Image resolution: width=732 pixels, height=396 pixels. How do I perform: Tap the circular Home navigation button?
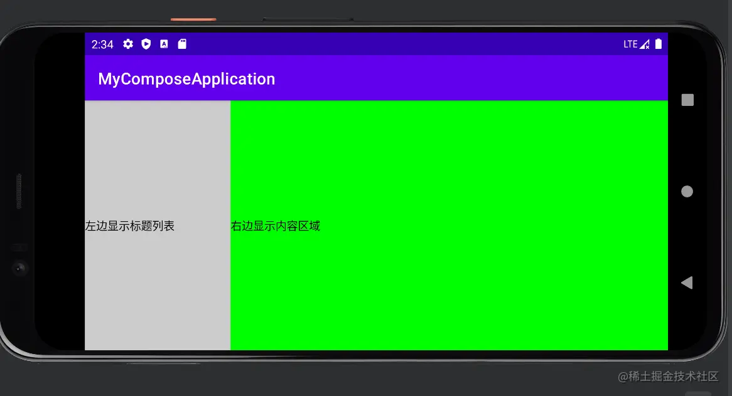point(687,192)
